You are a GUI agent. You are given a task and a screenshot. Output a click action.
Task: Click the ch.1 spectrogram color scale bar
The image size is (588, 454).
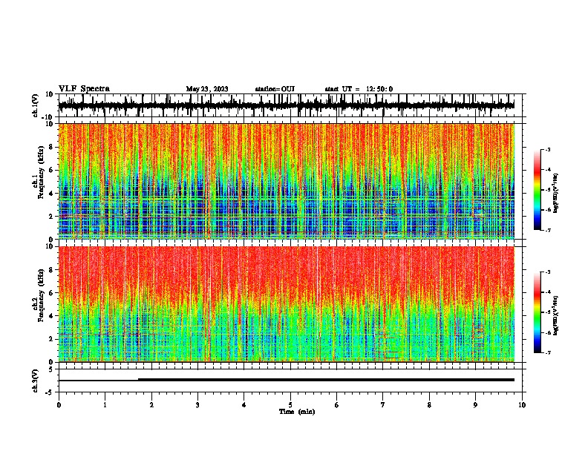point(538,190)
